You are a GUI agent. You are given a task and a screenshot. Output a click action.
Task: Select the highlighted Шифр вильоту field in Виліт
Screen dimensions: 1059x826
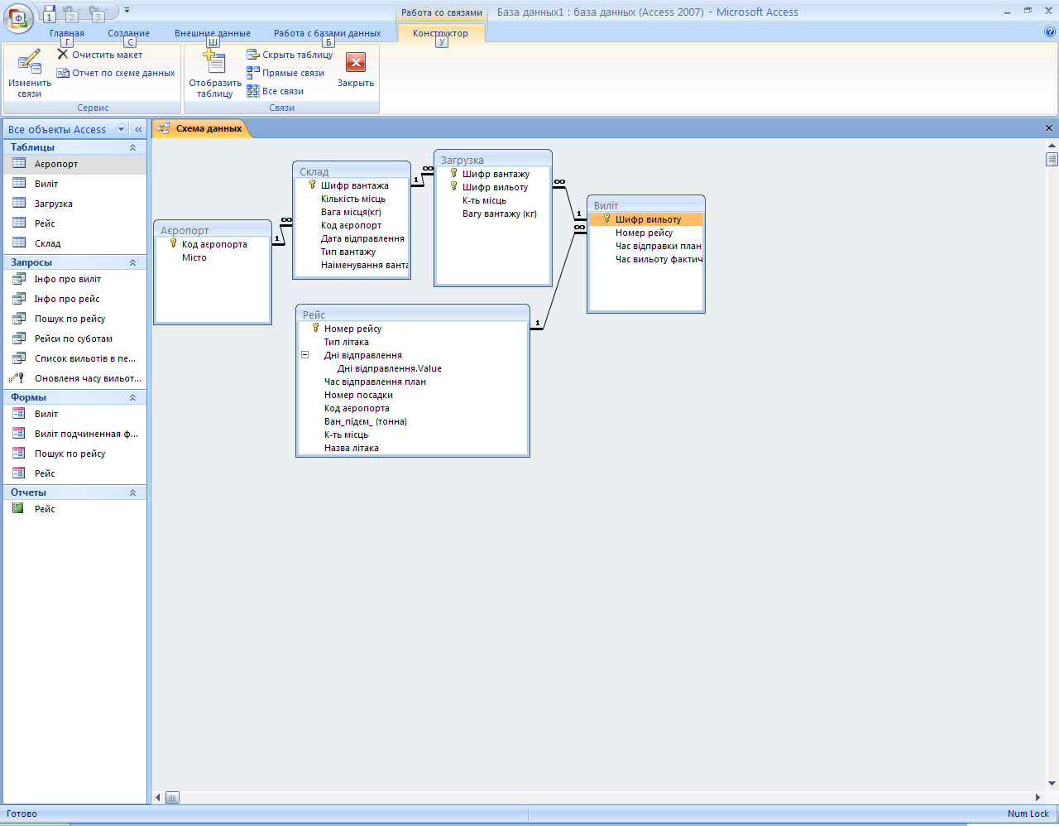[x=646, y=219]
